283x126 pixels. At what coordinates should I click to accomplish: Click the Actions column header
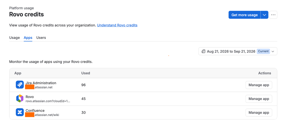[265, 73]
